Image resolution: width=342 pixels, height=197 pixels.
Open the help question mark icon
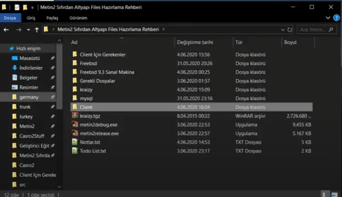[x=337, y=18]
